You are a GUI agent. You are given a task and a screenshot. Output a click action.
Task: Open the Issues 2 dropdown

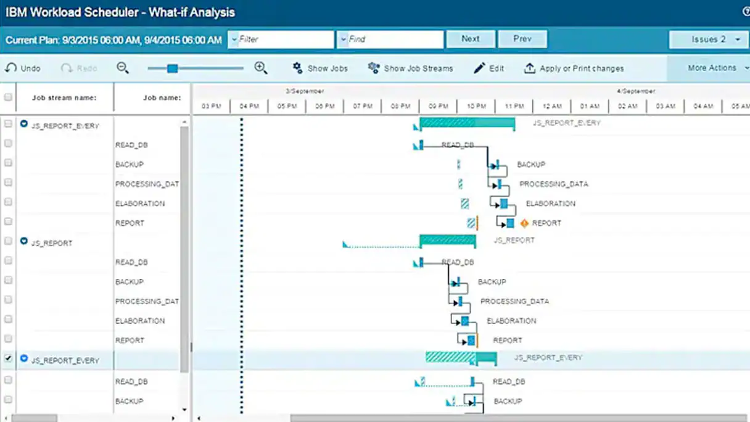click(708, 39)
